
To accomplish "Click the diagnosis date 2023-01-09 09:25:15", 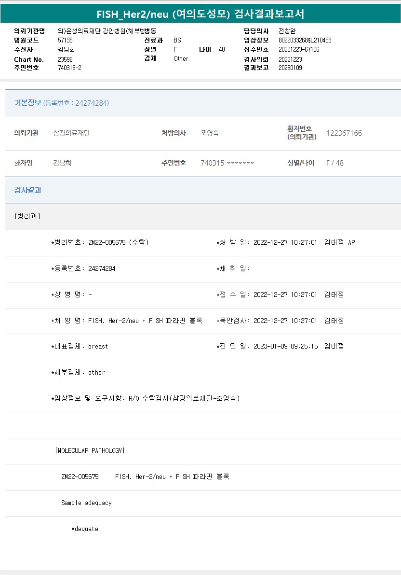I will (285, 346).
